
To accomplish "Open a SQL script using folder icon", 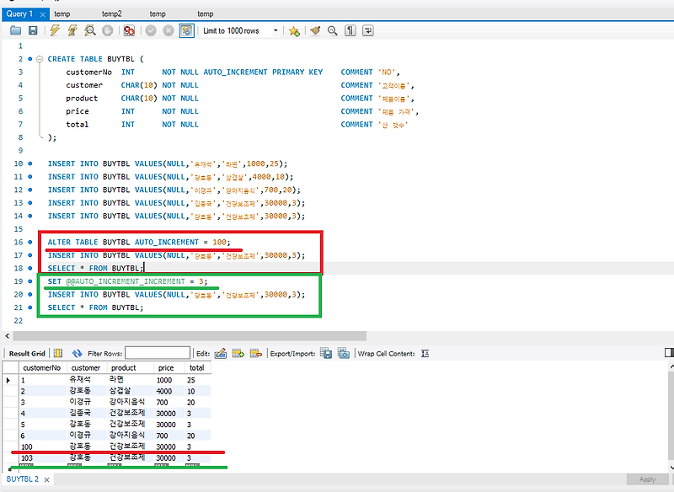I will point(16,30).
